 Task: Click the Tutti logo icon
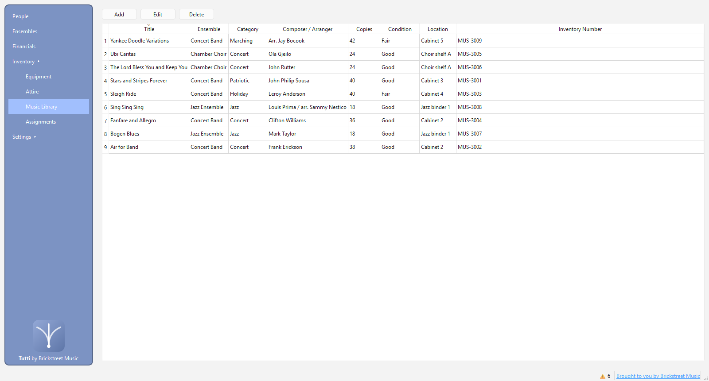click(x=49, y=336)
